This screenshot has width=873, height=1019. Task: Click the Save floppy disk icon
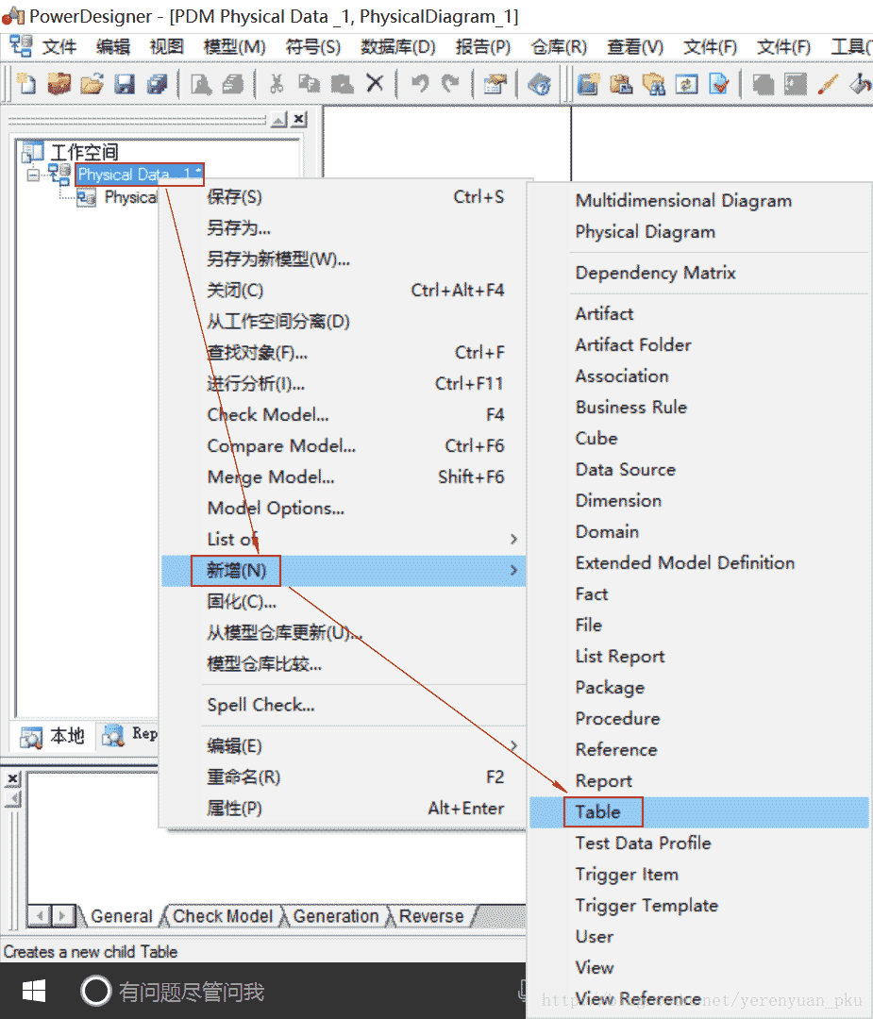pos(125,84)
